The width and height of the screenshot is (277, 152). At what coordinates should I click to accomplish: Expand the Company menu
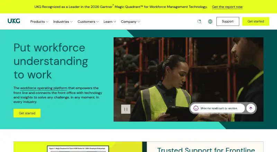[x=131, y=22]
